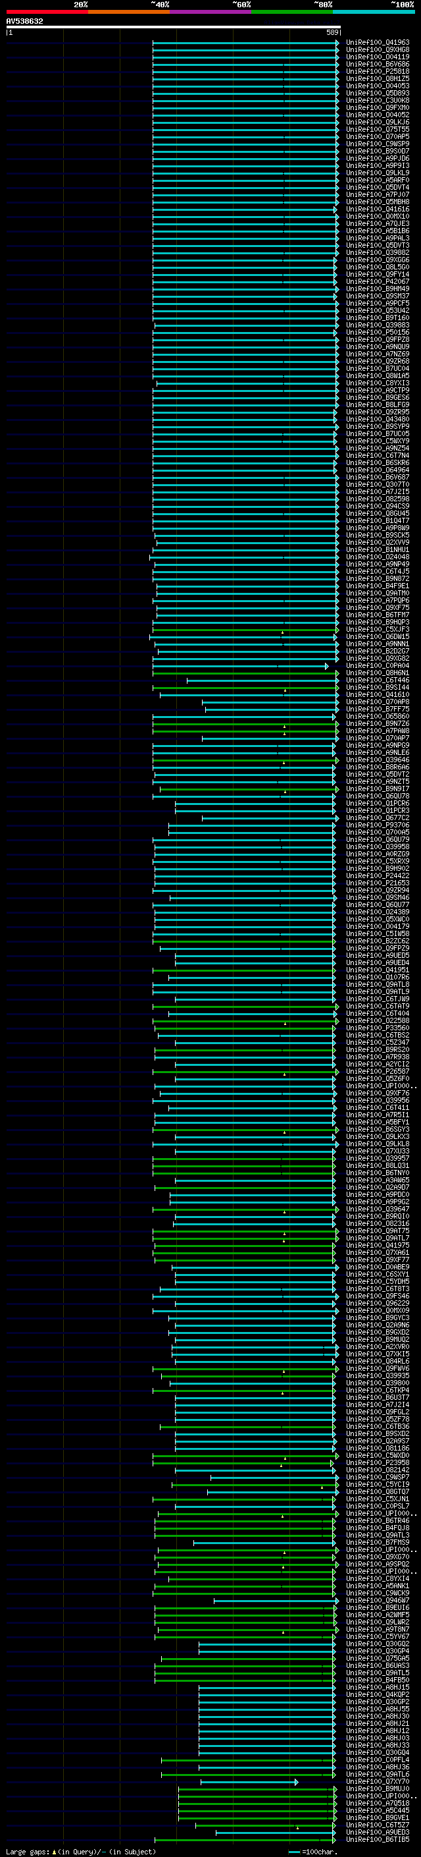
Task: Select label UniRef100_A7PJ07
Action: (377, 194)
